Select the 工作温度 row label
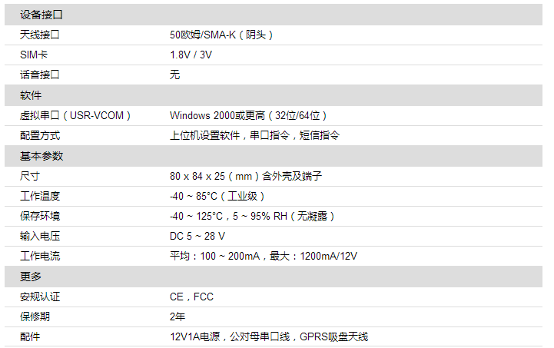Viewport: 554px width, 348px height. (40, 196)
